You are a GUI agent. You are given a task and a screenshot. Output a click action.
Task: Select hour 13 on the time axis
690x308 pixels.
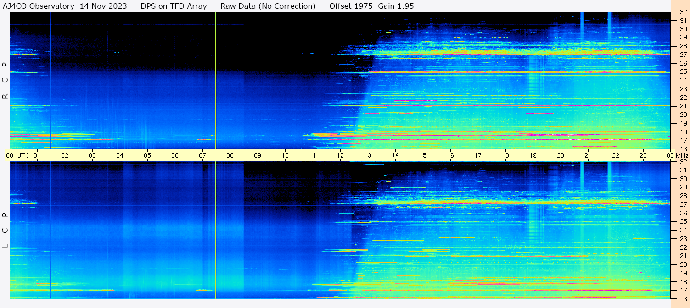(368, 155)
